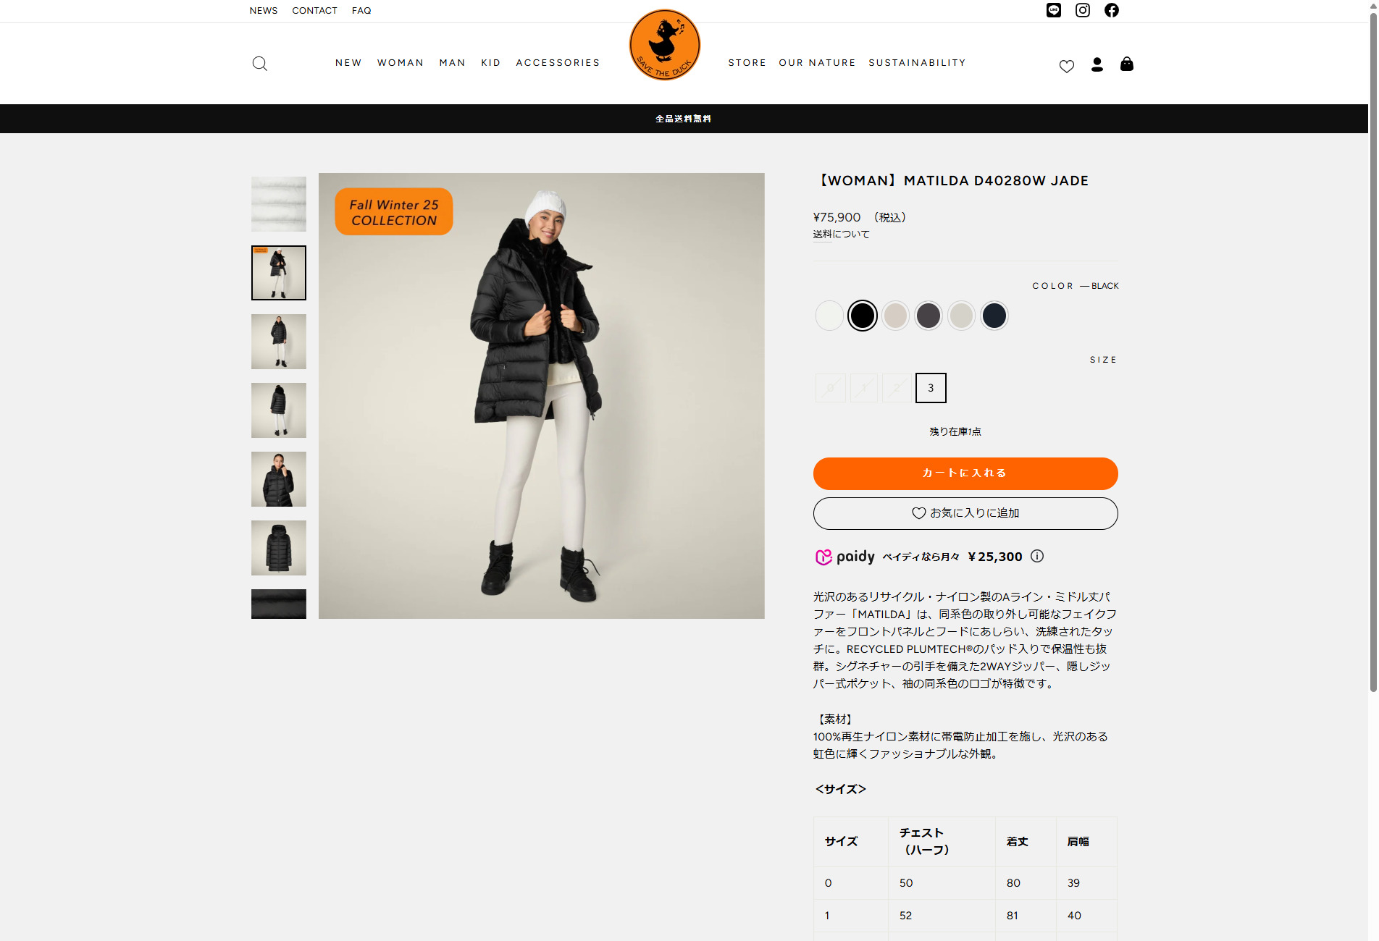
Task: Open the Facebook icon
Action: pyautogui.click(x=1112, y=10)
